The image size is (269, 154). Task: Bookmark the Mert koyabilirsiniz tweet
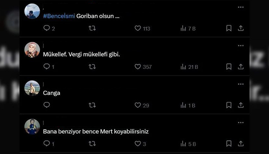(x=229, y=143)
